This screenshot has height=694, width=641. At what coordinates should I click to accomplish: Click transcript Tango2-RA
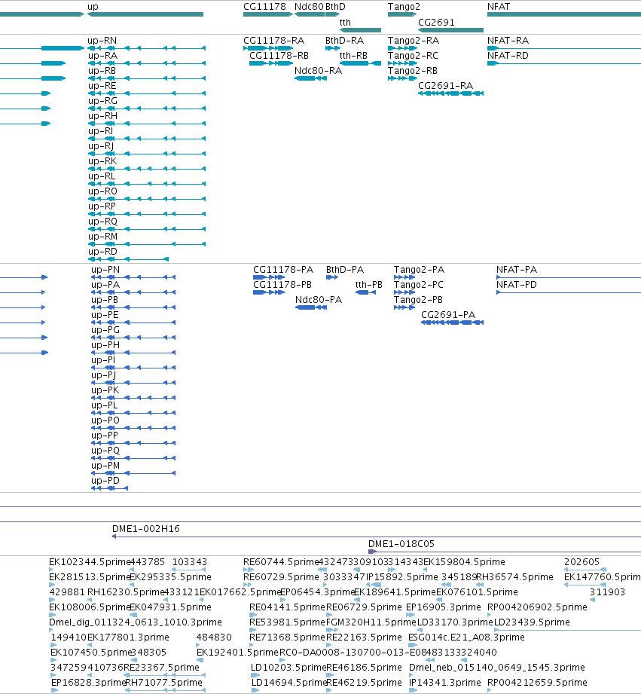click(414, 41)
